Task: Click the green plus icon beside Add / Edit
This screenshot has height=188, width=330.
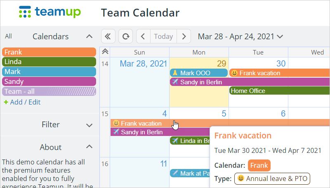Action: [x=6, y=102]
